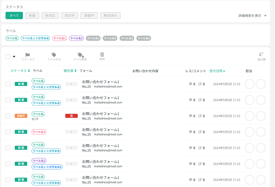The width and height of the screenshot is (275, 187).
Task: Click the comment bubble icon in 保留中 row
Action: tap(191, 116)
